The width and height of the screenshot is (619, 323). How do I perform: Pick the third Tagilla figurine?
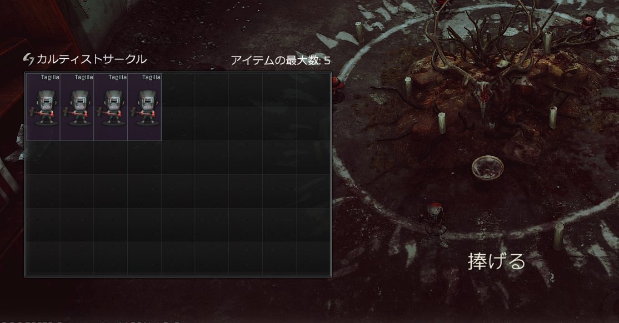pyautogui.click(x=111, y=107)
